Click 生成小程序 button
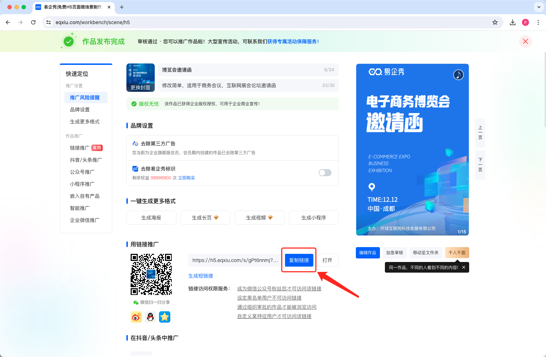This screenshot has height=357, width=546. 314,218
